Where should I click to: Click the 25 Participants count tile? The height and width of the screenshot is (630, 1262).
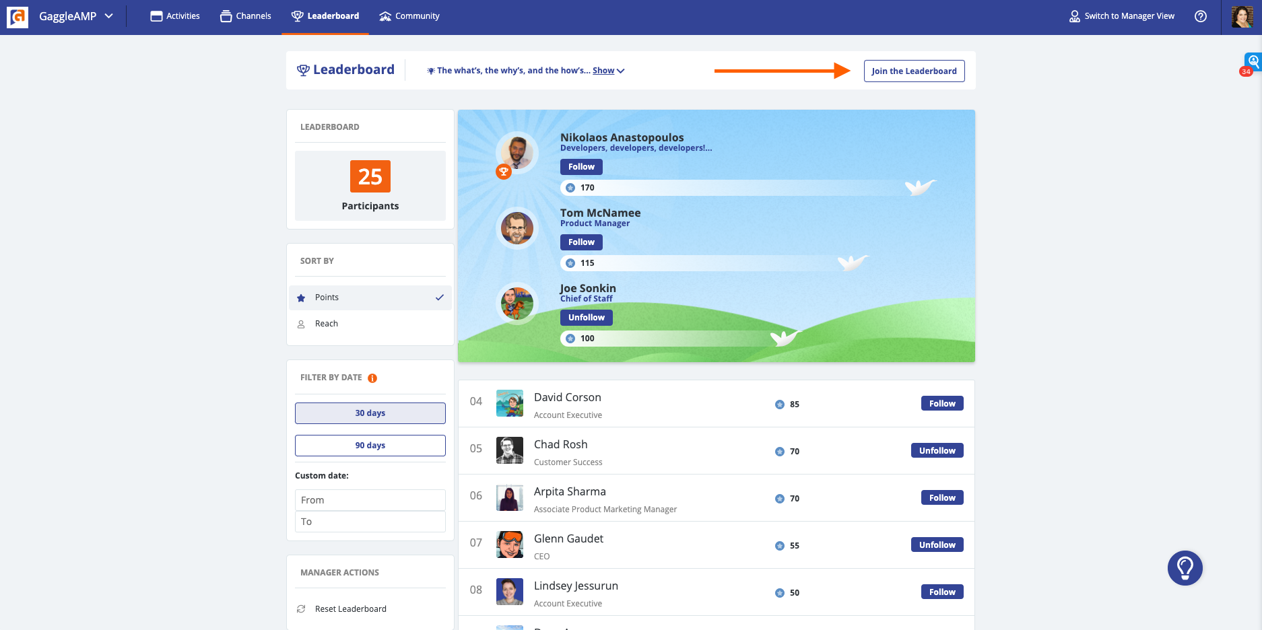370,186
